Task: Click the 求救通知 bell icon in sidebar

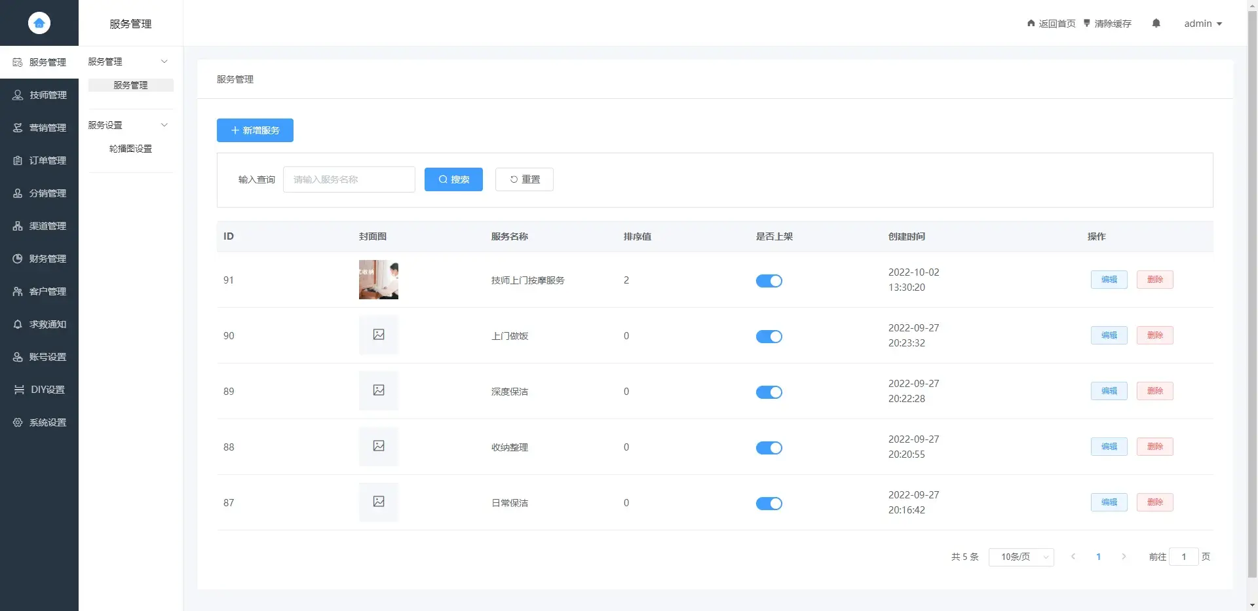Action: [x=18, y=324]
